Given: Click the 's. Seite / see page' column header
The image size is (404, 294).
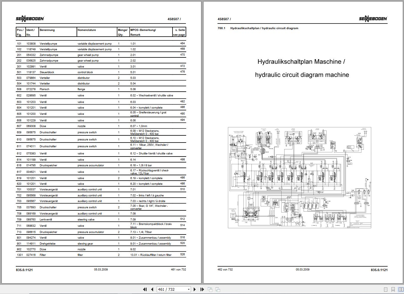Looking at the screenshot, I should pos(179,32).
